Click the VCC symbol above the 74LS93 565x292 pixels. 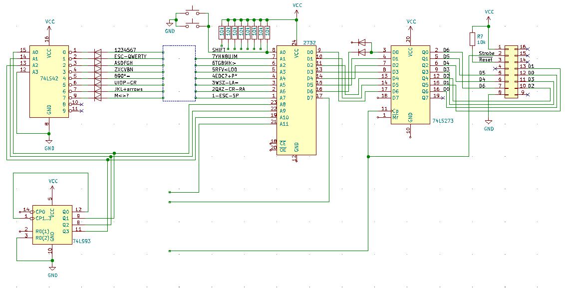[x=53, y=182]
